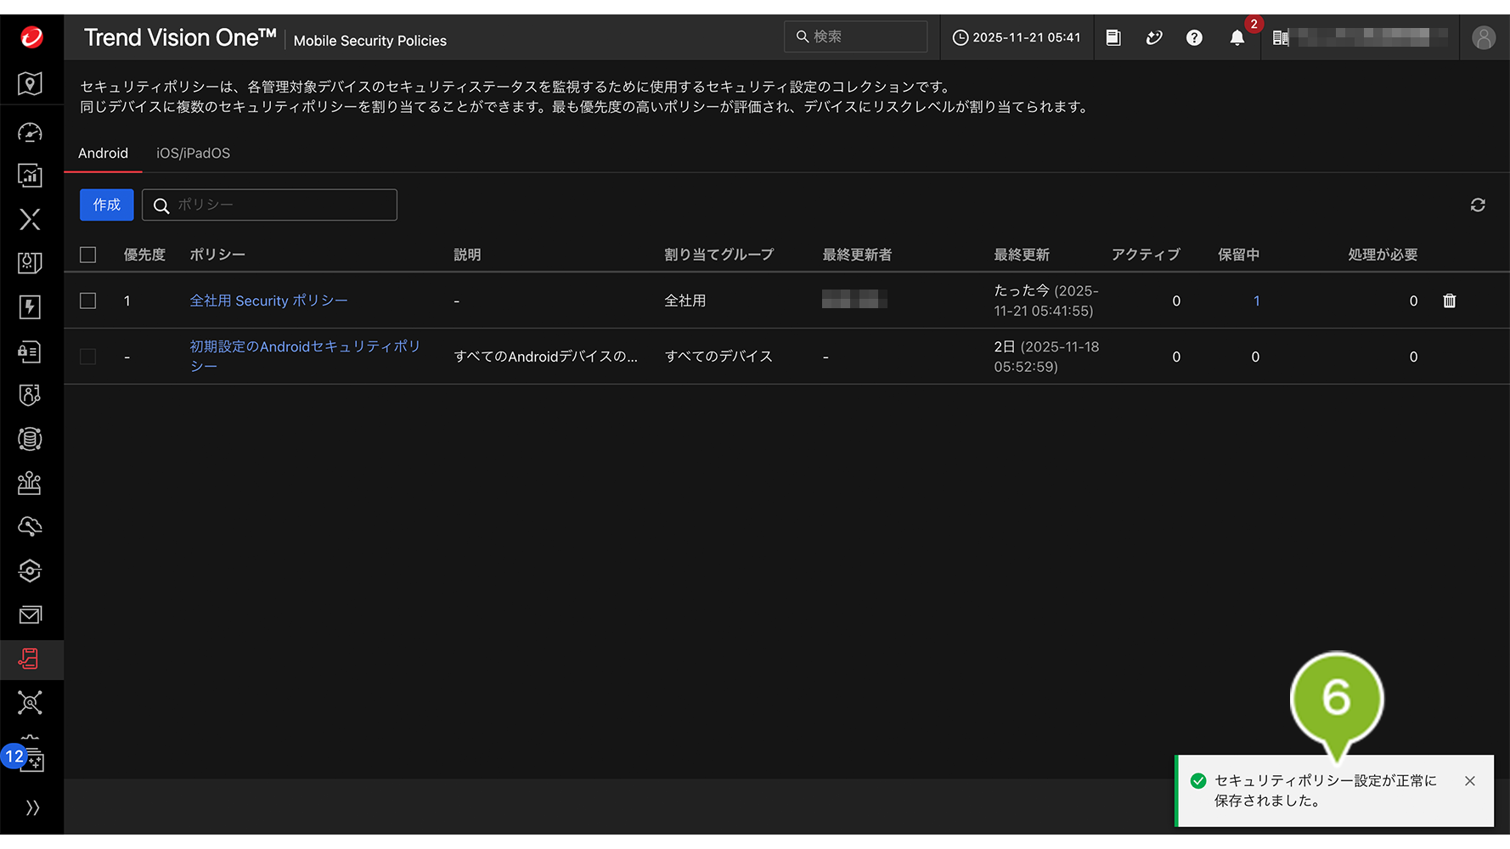This screenshot has width=1510, height=849.
Task: Click the 作成 create button
Action: [x=107, y=205]
